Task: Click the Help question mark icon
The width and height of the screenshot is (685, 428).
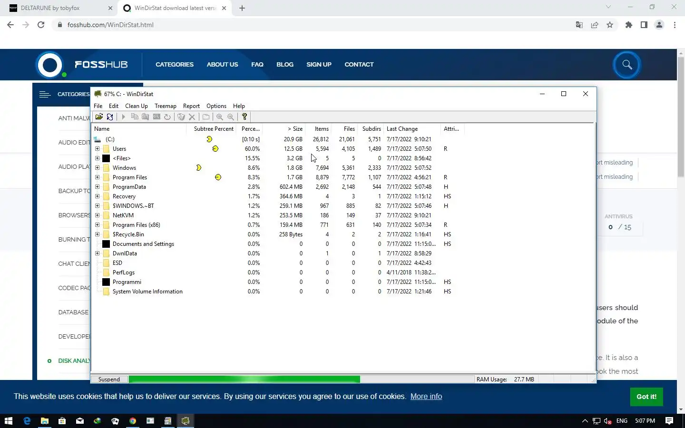Action: 245,117
